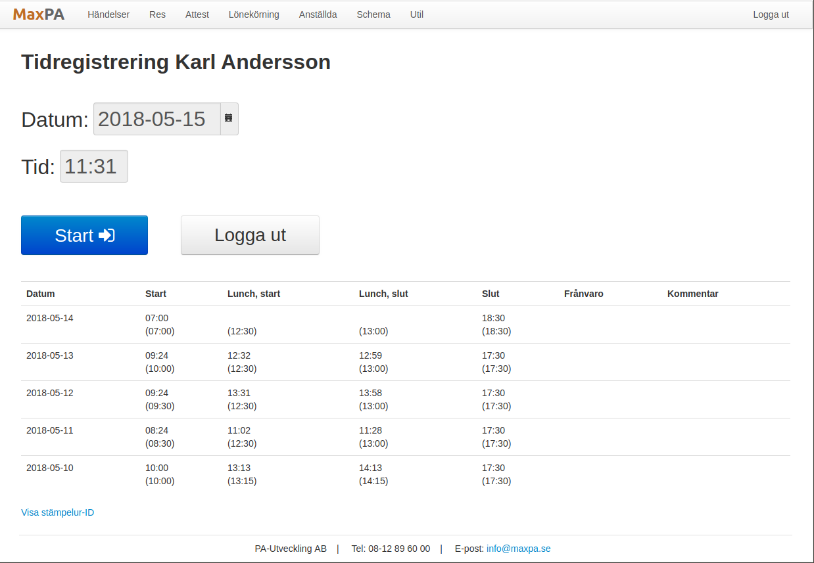Click the Lunch, slut column header

point(383,294)
